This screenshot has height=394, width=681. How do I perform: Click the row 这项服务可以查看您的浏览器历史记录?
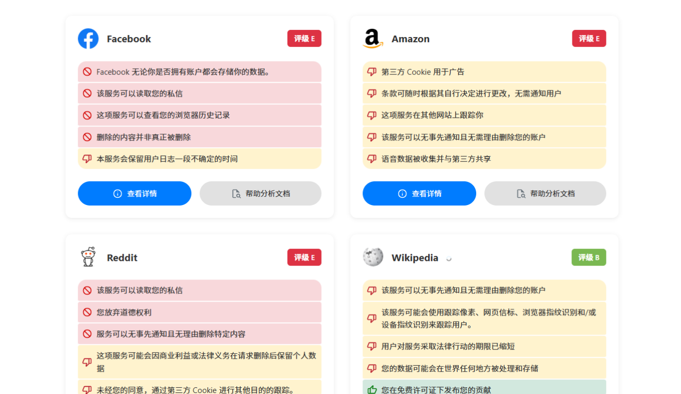(200, 115)
